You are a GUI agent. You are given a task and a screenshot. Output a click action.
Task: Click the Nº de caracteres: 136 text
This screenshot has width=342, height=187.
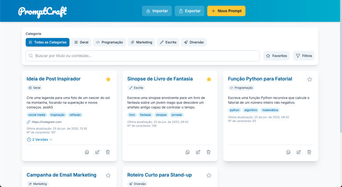pos(142,126)
